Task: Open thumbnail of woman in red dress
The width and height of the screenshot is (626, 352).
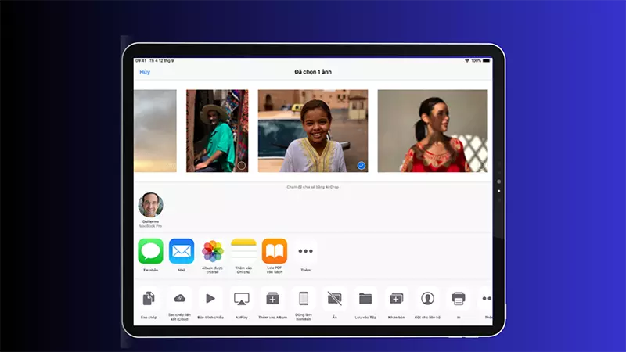Action: coord(433,131)
